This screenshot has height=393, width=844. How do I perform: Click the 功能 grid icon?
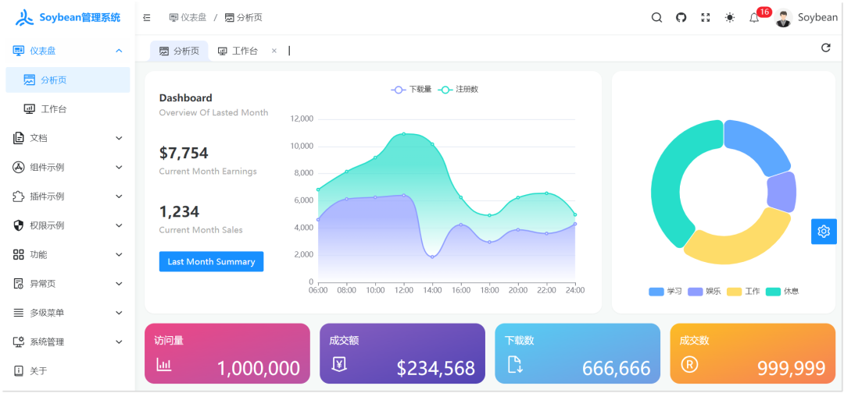coord(18,254)
